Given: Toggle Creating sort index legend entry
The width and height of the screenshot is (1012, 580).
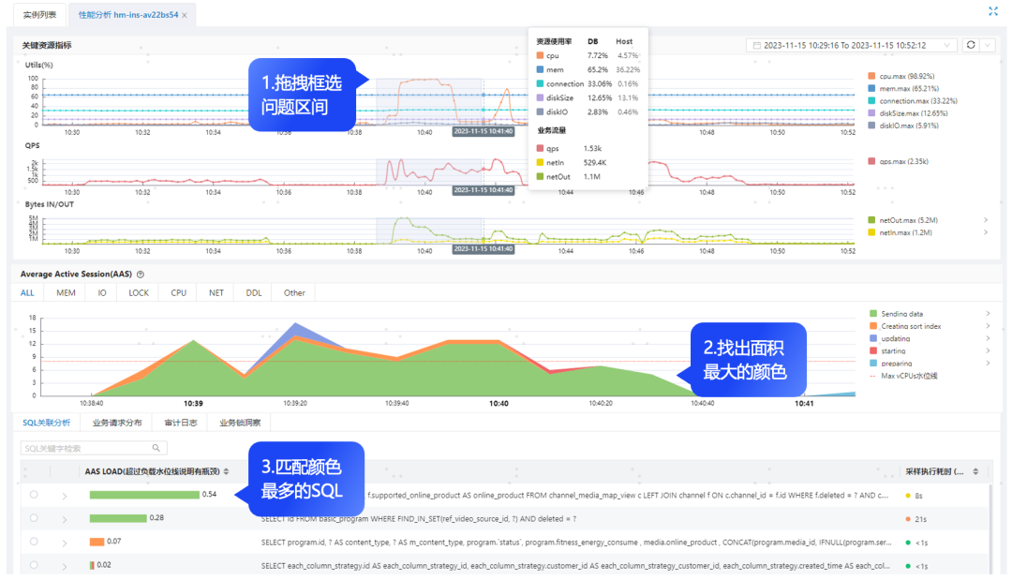Looking at the screenshot, I should [x=905, y=326].
